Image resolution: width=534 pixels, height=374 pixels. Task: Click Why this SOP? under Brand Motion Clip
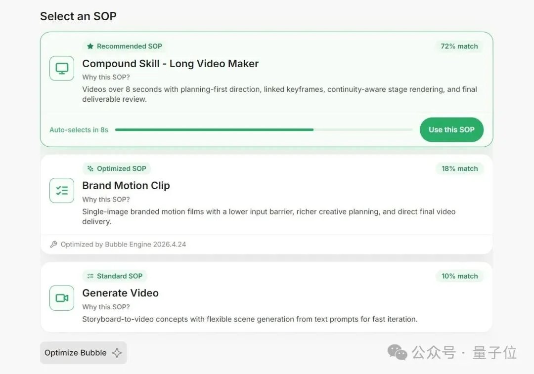106,200
